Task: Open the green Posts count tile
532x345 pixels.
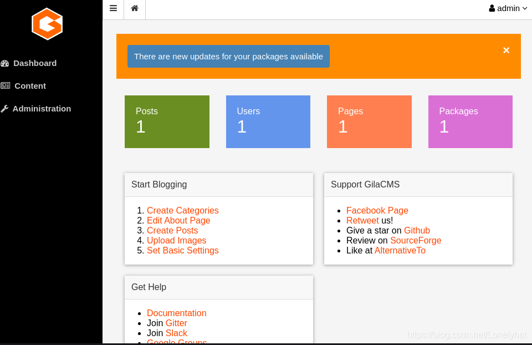Action: pyautogui.click(x=167, y=121)
